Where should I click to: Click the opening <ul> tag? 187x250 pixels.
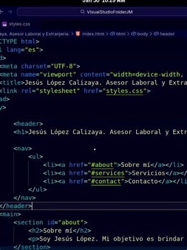[x=35, y=157]
